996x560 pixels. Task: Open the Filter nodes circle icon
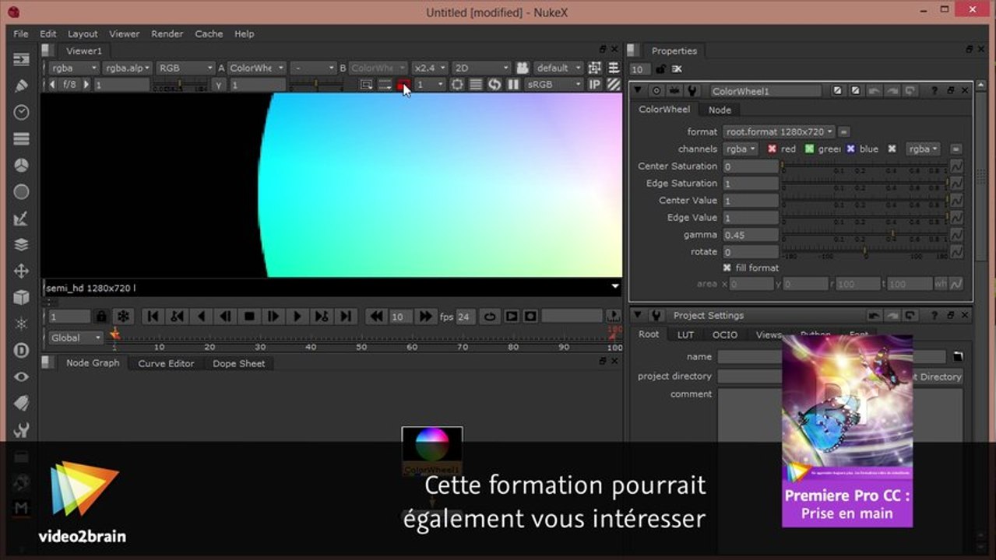(21, 191)
